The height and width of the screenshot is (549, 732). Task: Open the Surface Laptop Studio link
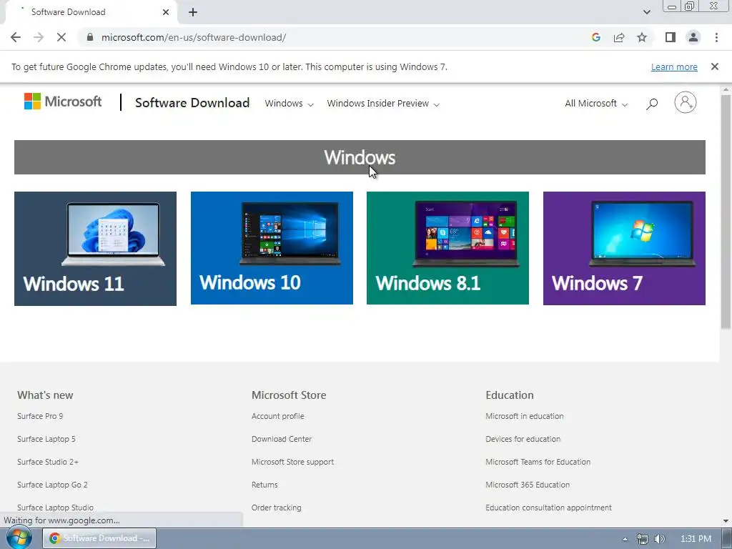[55, 508]
